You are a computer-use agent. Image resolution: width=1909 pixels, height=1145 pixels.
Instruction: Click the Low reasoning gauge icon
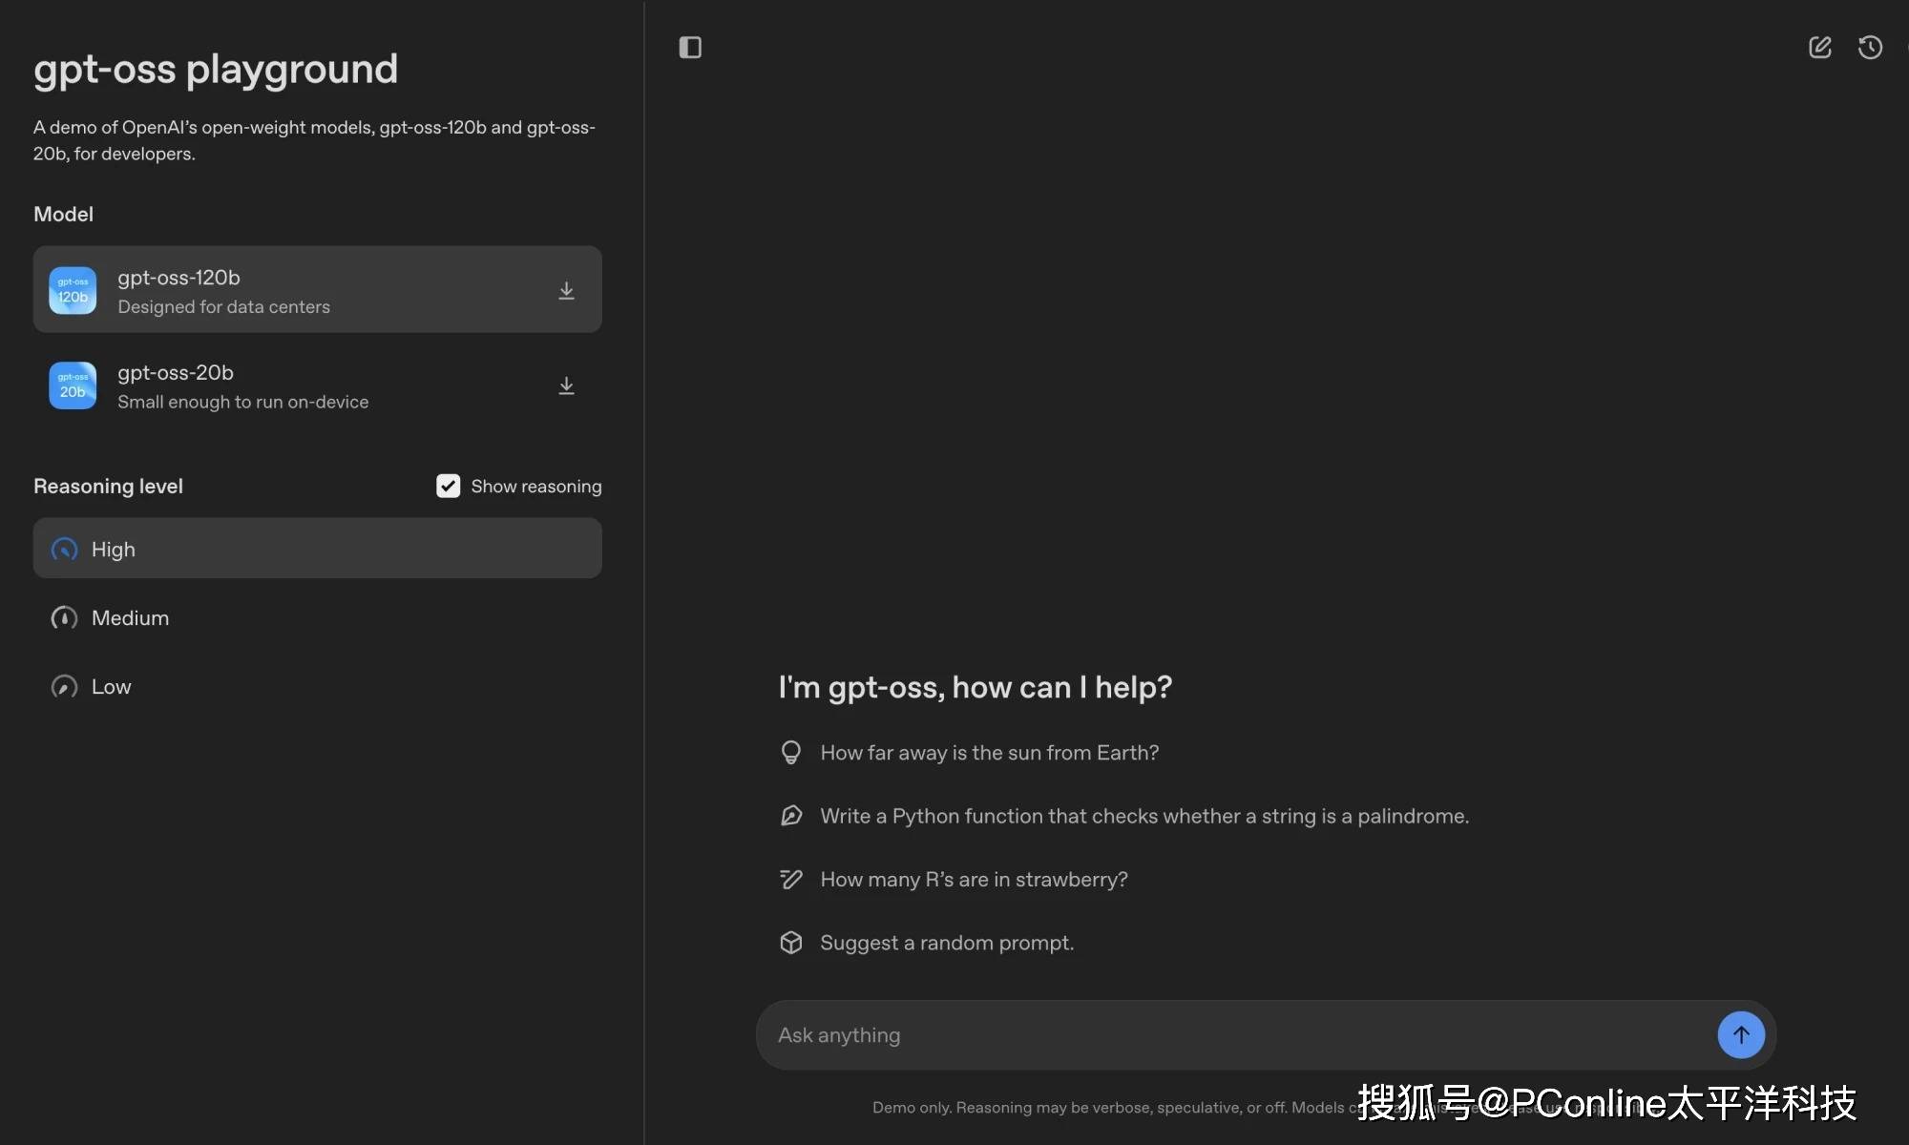pos(64,687)
